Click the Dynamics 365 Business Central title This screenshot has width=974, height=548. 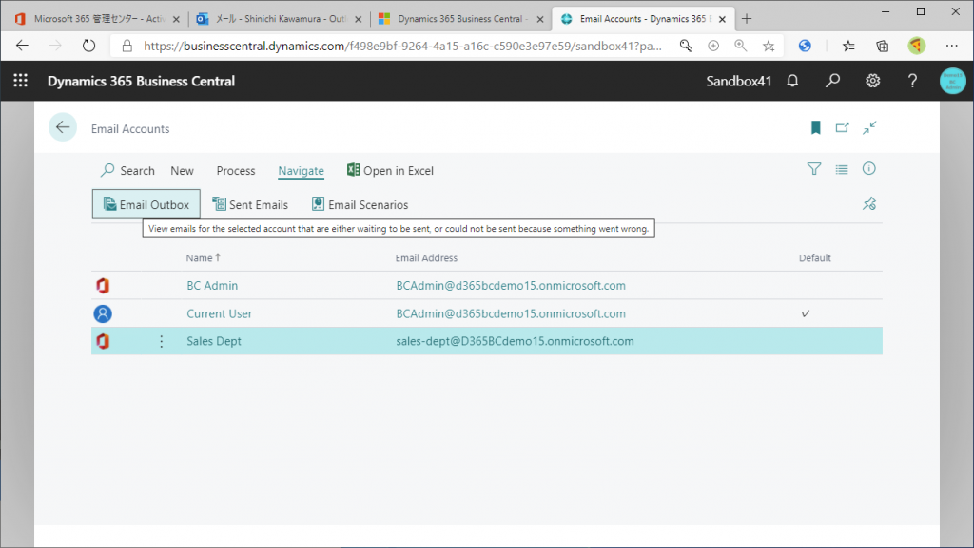tap(141, 82)
